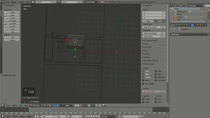
Task: Enable the face Area info checkbox
Action: click(156, 99)
